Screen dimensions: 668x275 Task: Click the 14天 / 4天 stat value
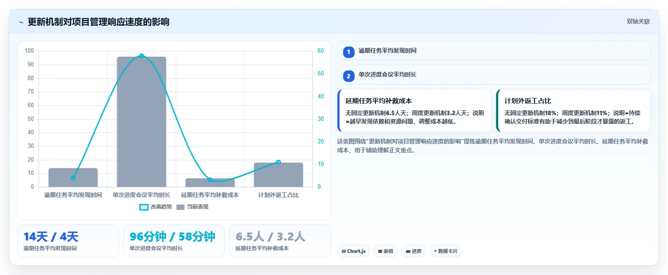[x=51, y=237]
